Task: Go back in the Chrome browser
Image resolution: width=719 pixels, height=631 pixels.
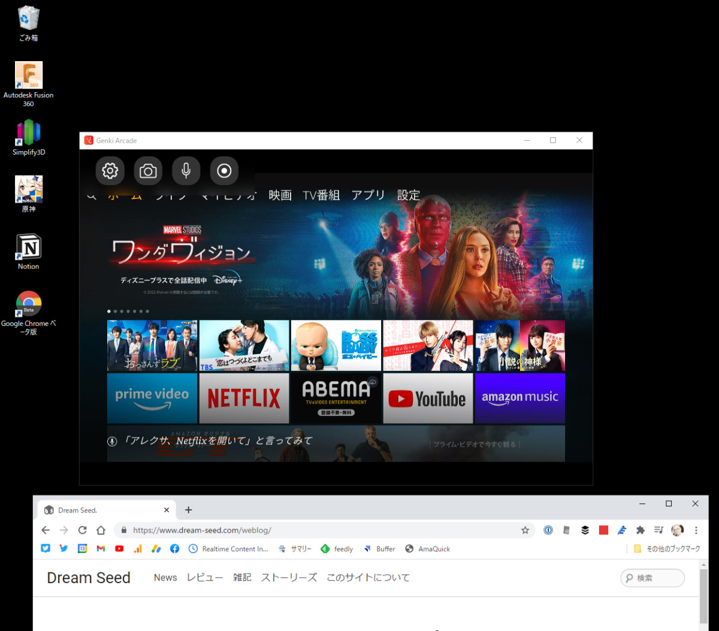Action: [46, 530]
